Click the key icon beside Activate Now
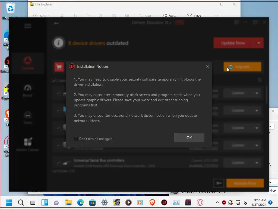Image resolution: width=278 pixels, height=209 pixels. pyautogui.click(x=219, y=183)
